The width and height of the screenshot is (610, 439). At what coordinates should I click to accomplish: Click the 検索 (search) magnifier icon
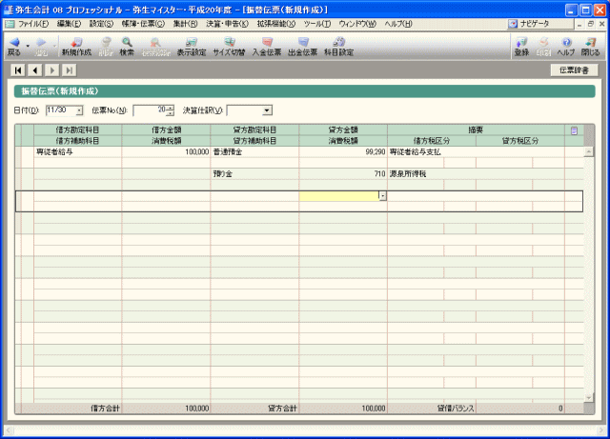[x=127, y=43]
